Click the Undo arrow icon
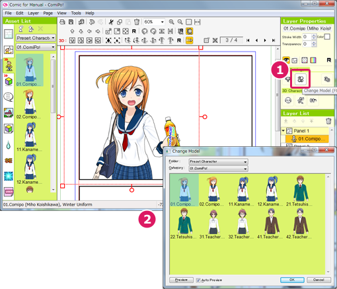Viewport: 337px width, 289px height. (x=92, y=22)
